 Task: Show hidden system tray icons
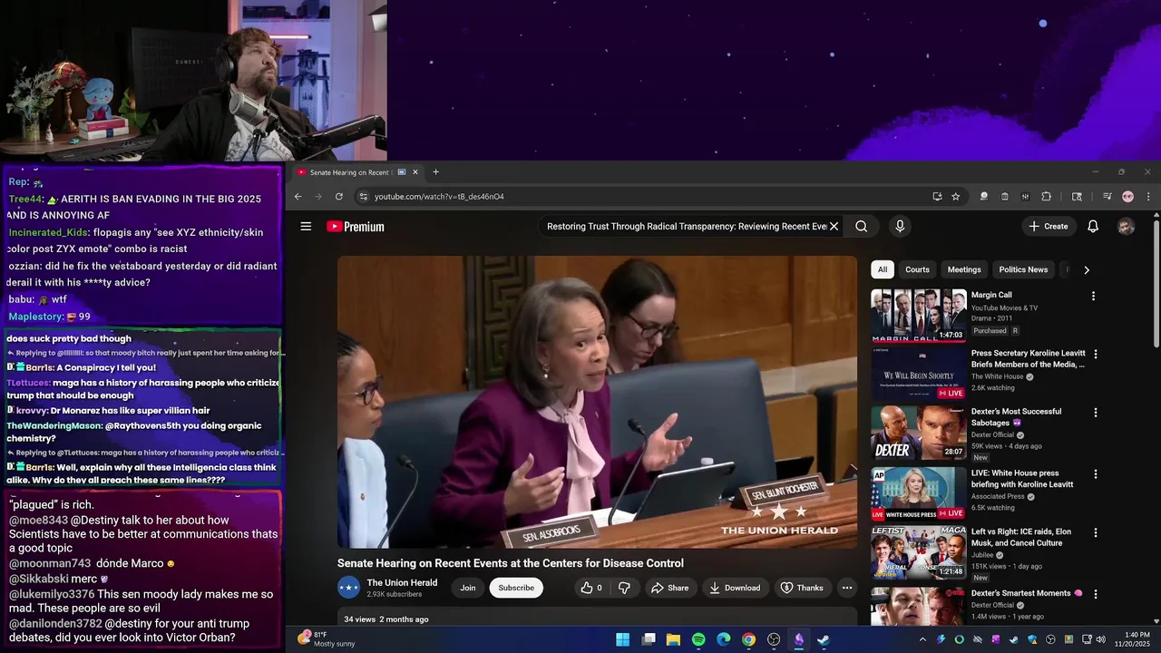click(x=923, y=639)
